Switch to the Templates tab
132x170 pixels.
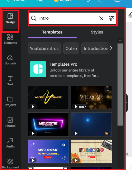point(52,32)
